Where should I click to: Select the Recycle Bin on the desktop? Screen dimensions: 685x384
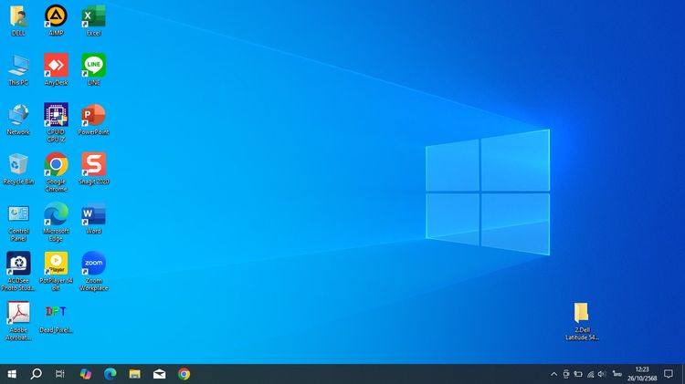(x=18, y=164)
